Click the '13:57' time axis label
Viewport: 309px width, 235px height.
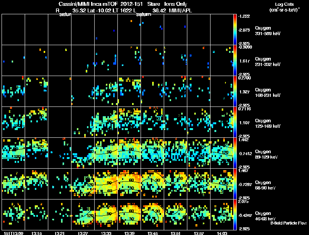click(x=199, y=233)
